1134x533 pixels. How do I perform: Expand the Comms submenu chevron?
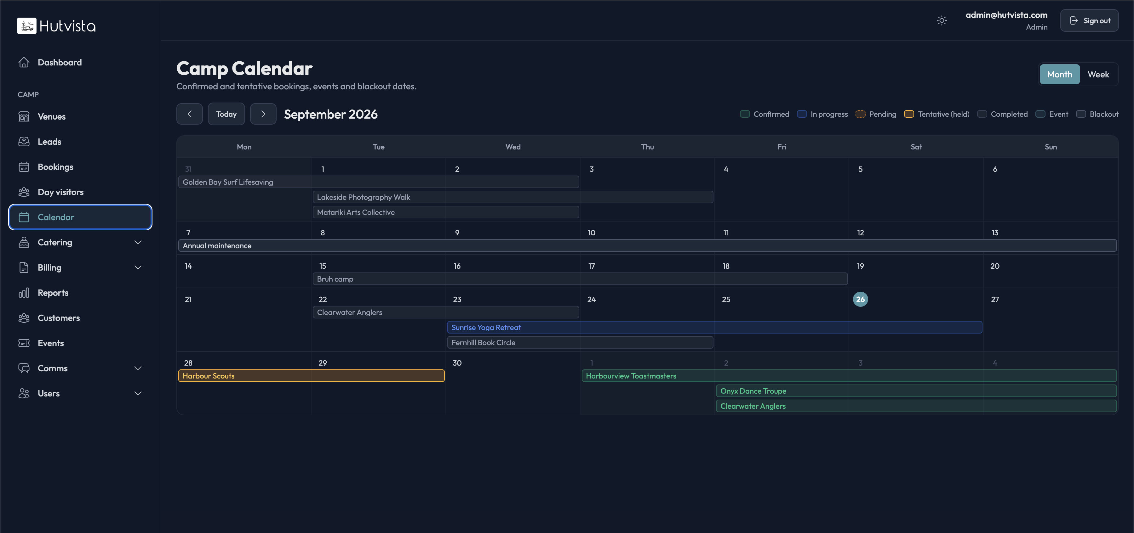[x=138, y=368]
